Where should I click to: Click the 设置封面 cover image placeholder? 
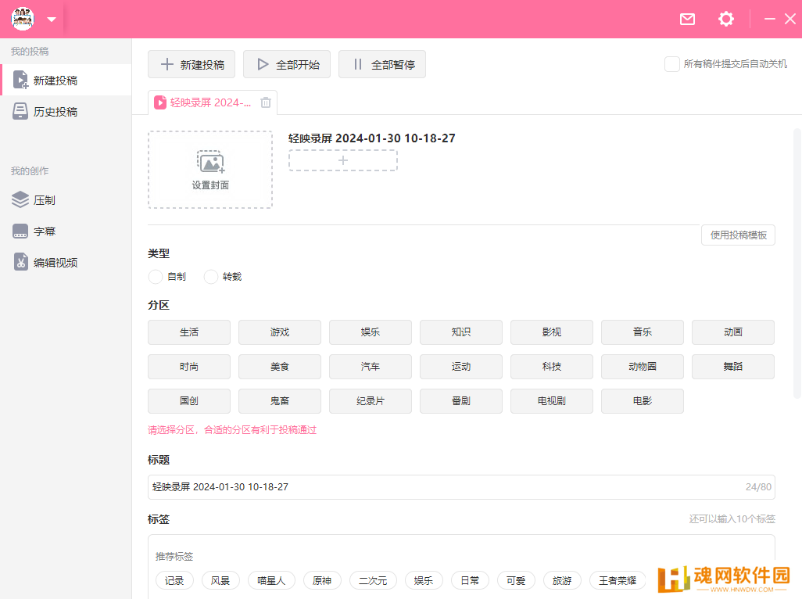click(x=210, y=170)
